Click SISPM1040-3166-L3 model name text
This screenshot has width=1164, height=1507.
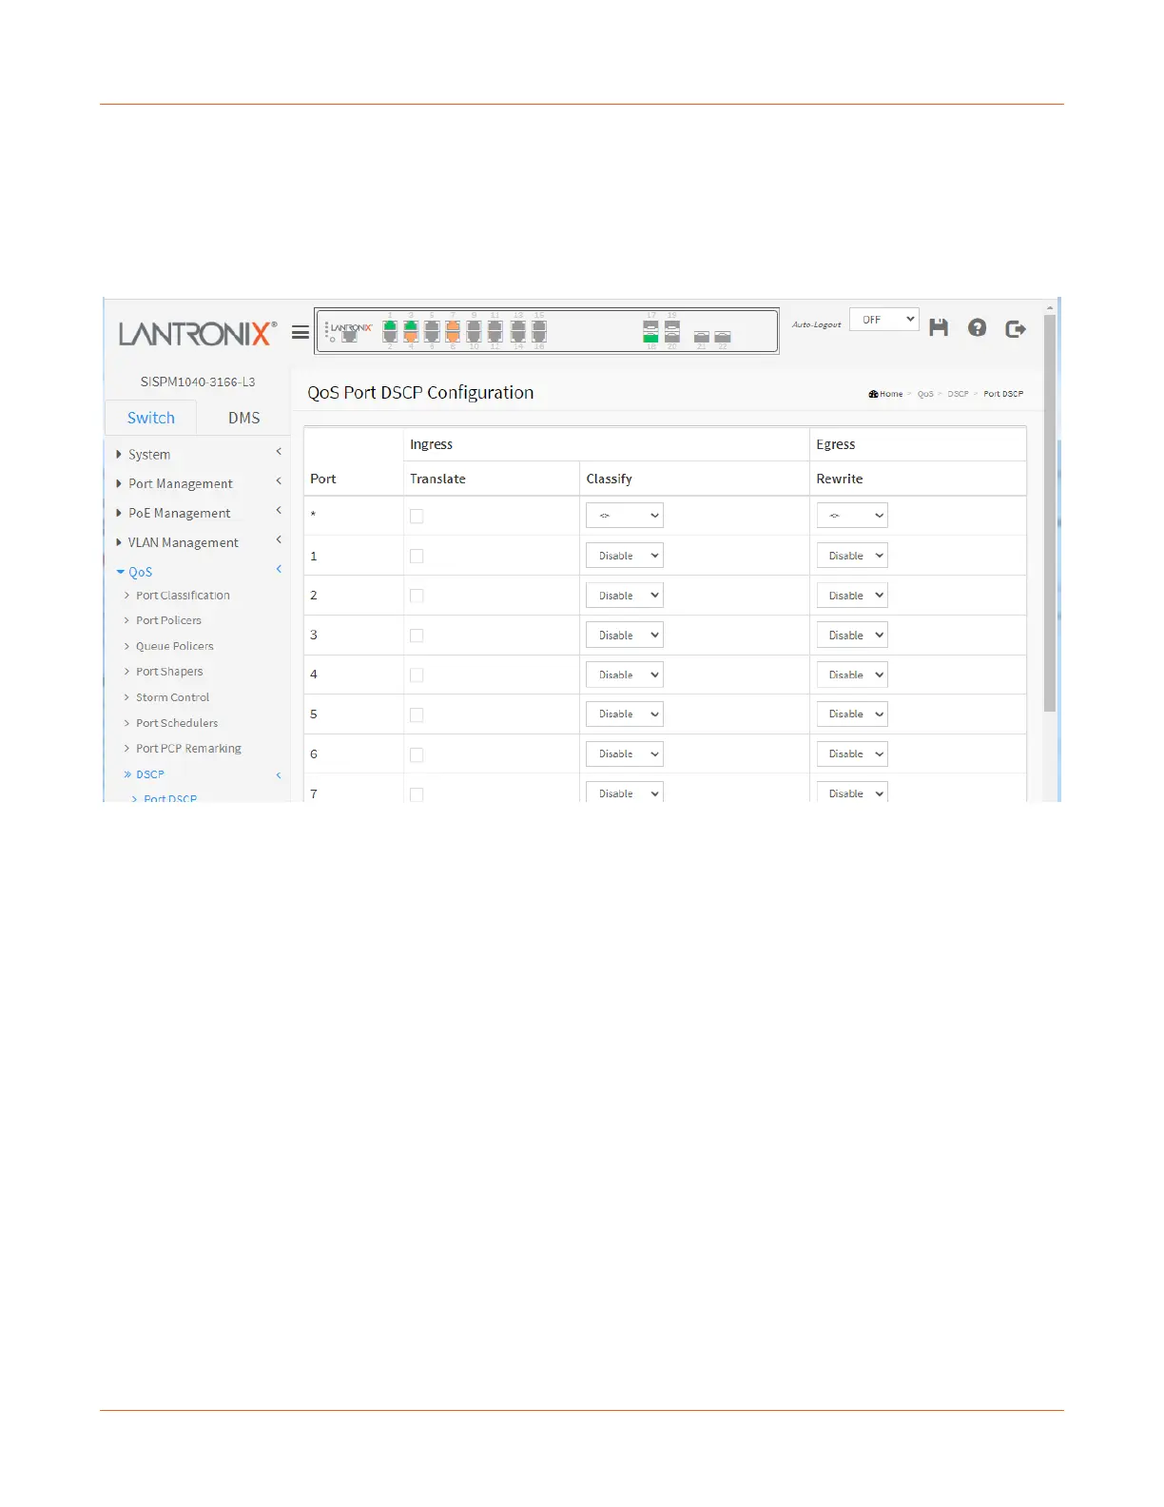[x=198, y=382]
